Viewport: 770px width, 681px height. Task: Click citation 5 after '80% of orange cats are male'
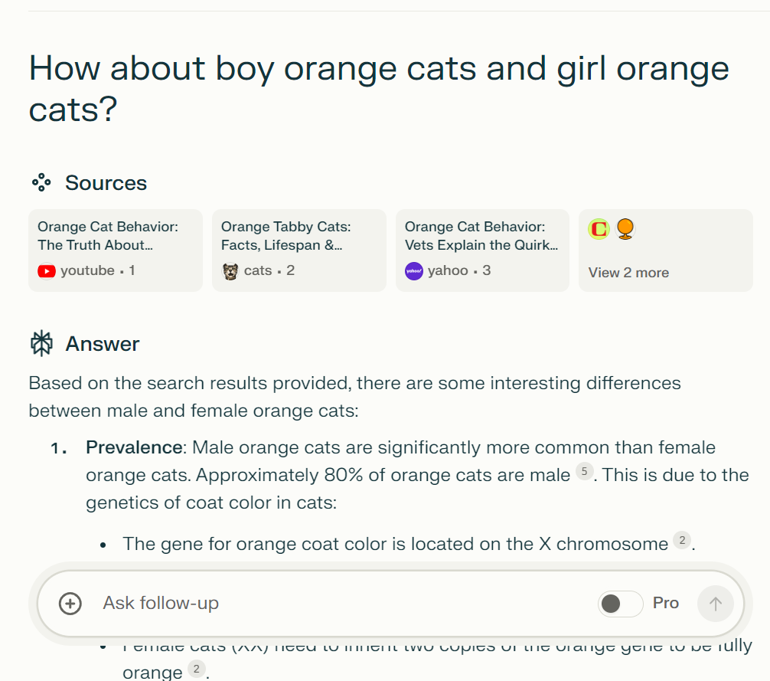tap(584, 473)
